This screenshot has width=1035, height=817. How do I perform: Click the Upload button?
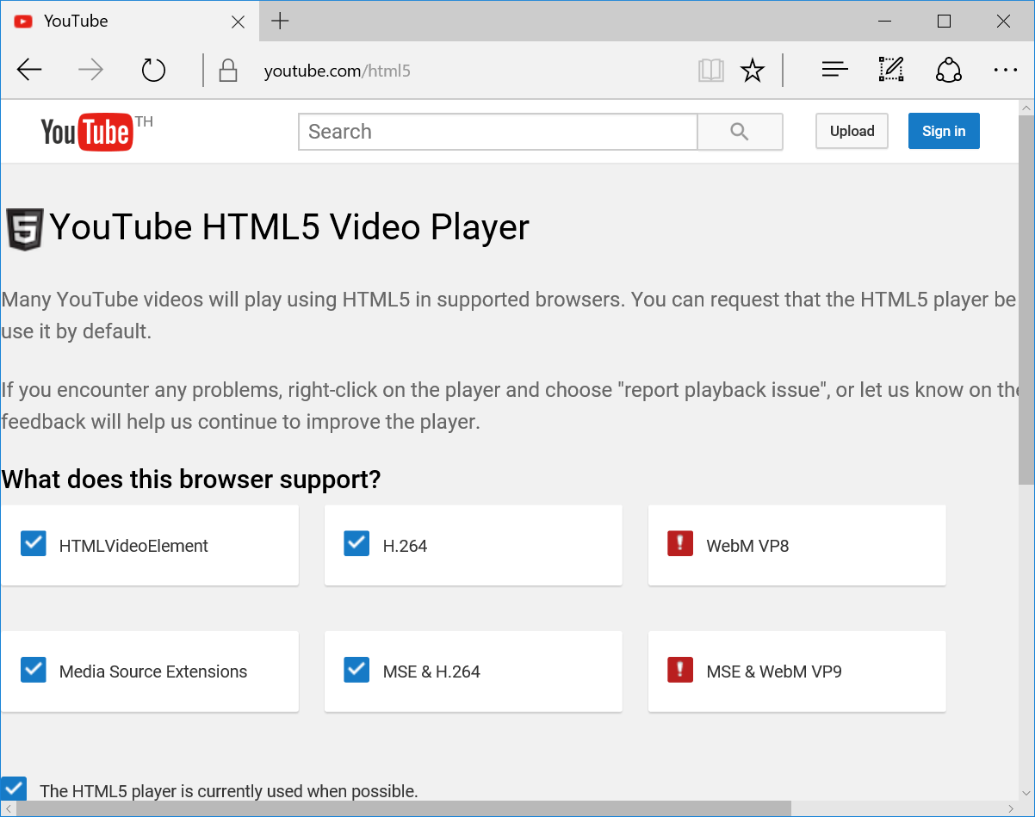852,131
